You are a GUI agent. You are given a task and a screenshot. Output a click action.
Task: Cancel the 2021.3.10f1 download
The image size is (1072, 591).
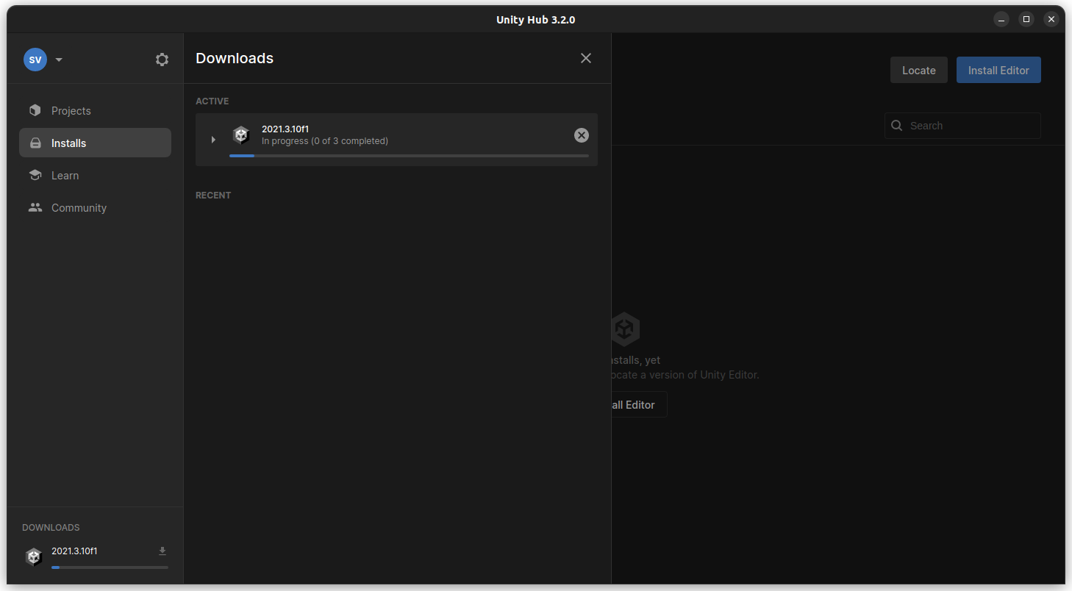(x=582, y=135)
